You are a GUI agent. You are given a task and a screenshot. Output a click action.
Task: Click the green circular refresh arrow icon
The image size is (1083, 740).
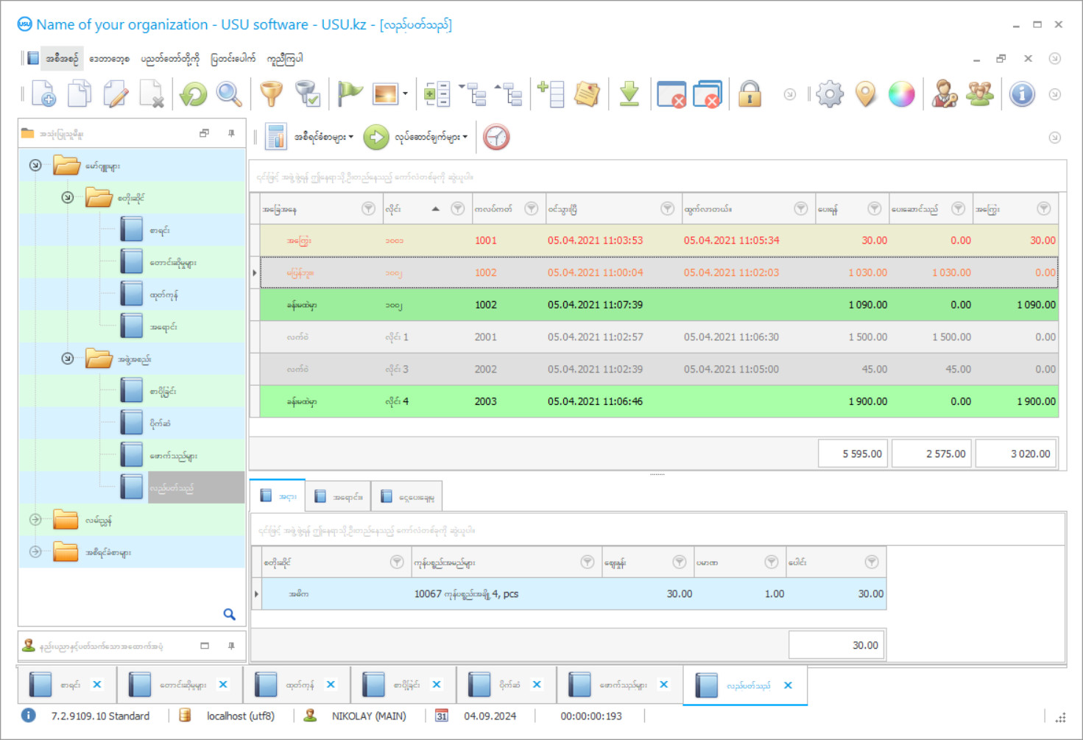tap(194, 94)
